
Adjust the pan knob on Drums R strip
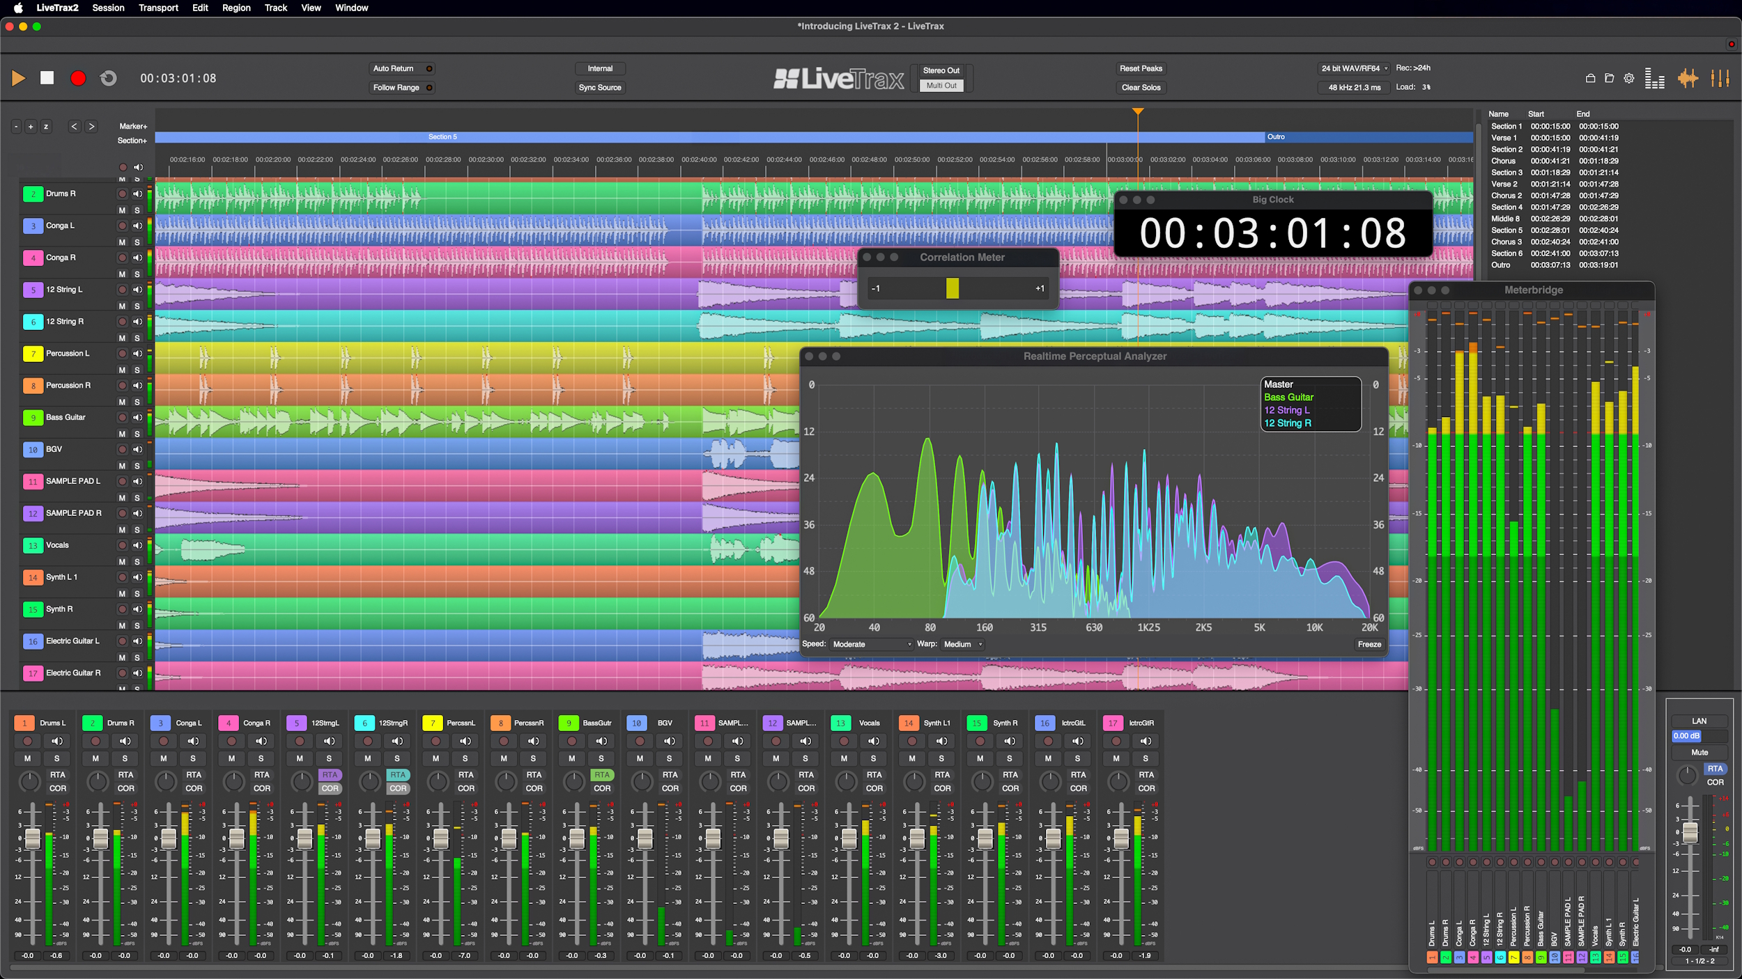click(98, 782)
